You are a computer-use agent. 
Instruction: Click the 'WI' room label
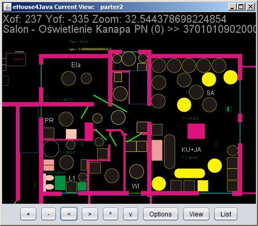tap(136, 186)
